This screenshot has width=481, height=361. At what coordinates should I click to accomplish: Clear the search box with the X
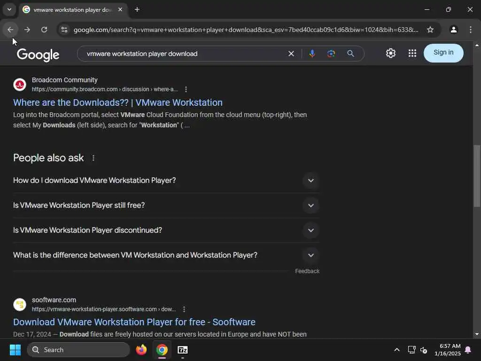click(x=291, y=54)
